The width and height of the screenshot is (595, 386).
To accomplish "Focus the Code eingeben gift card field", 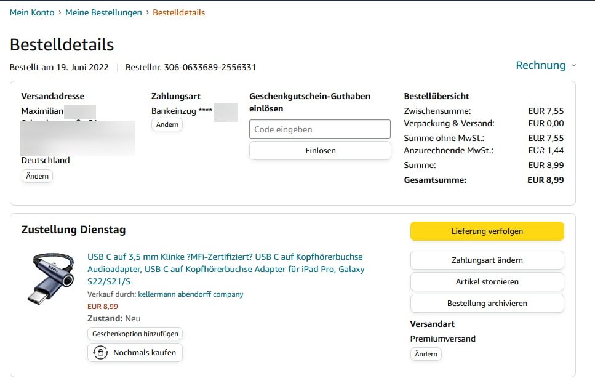I will (x=319, y=129).
